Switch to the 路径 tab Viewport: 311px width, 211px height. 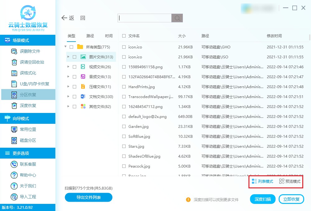pyautogui.click(x=90, y=36)
